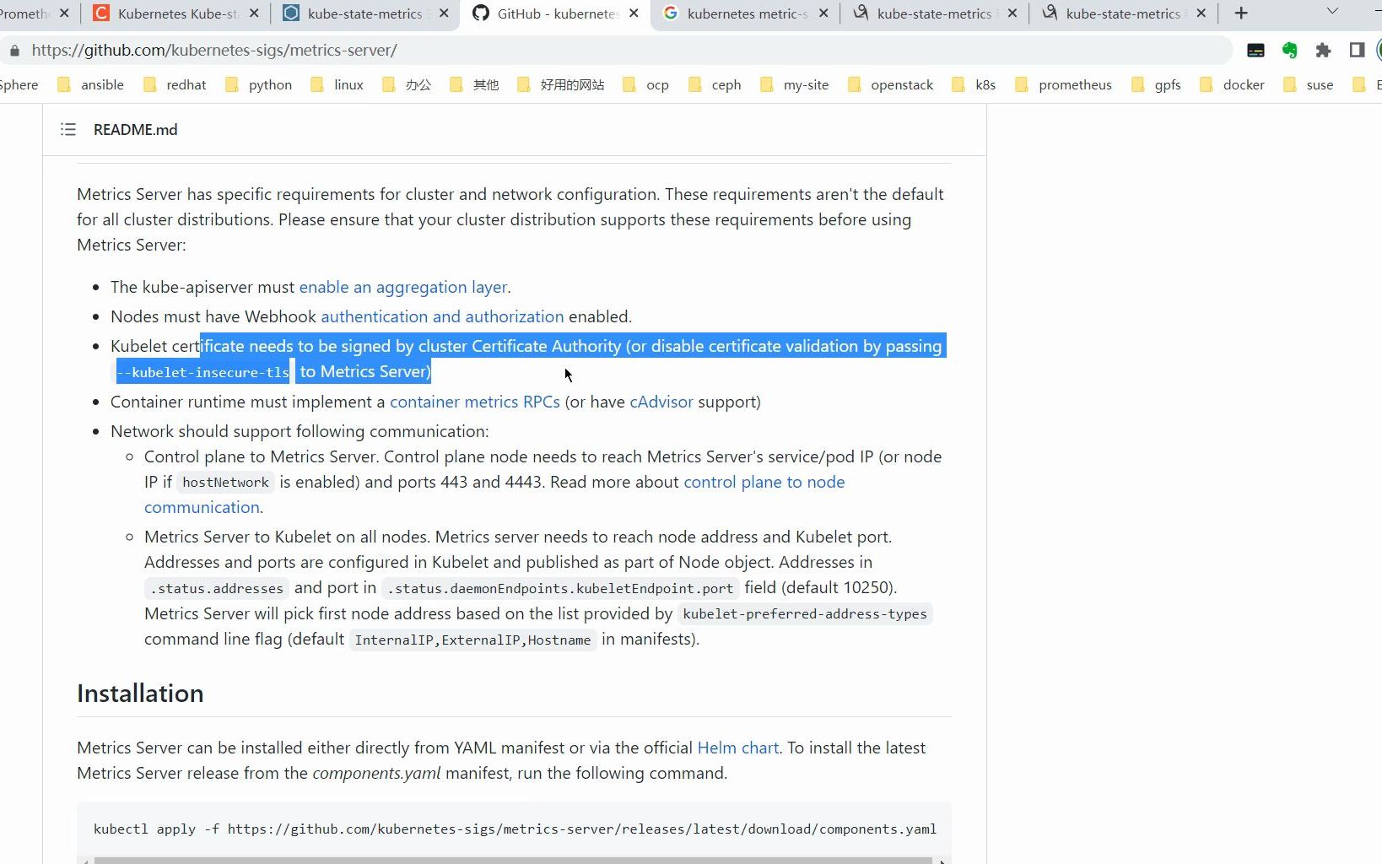Close the Kubernetes Kube-st tab
The width and height of the screenshot is (1382, 864).
click(x=255, y=13)
